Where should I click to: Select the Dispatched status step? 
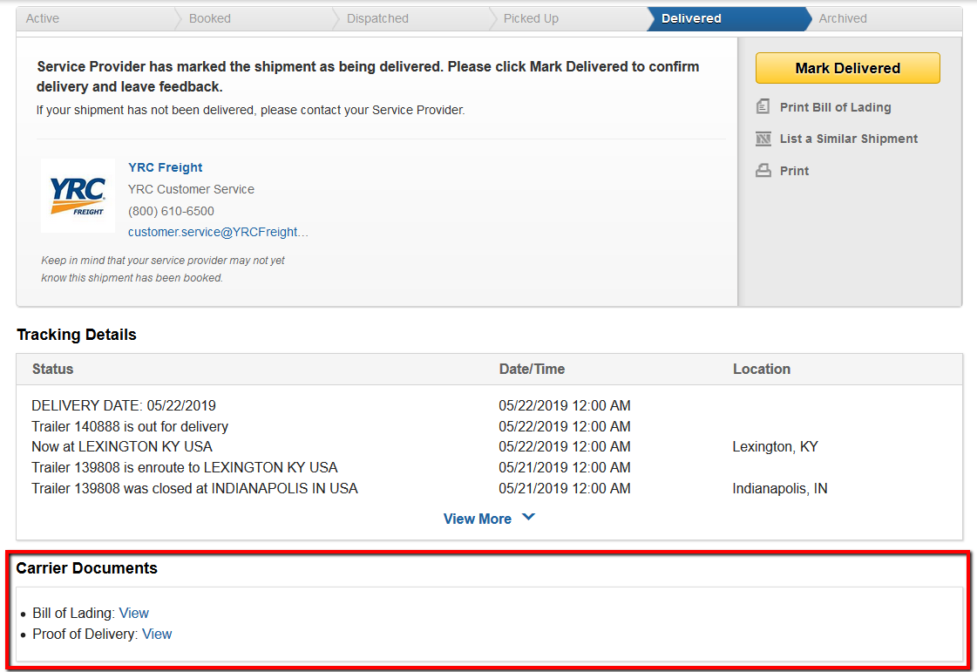pyautogui.click(x=377, y=18)
